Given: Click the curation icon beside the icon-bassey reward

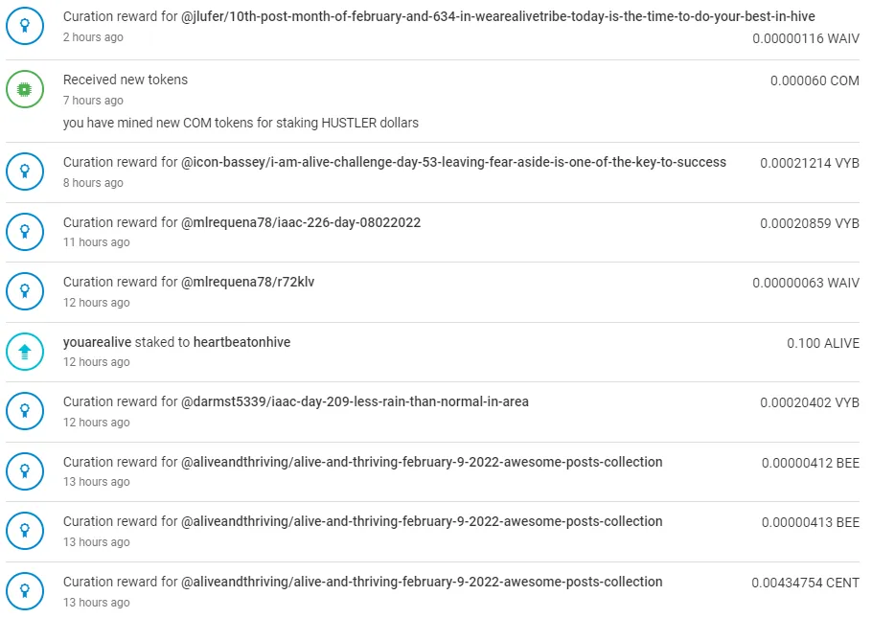Looking at the screenshot, I should [x=25, y=172].
